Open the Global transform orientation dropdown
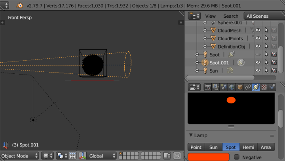Screen dimensions: 285x161 101,156
